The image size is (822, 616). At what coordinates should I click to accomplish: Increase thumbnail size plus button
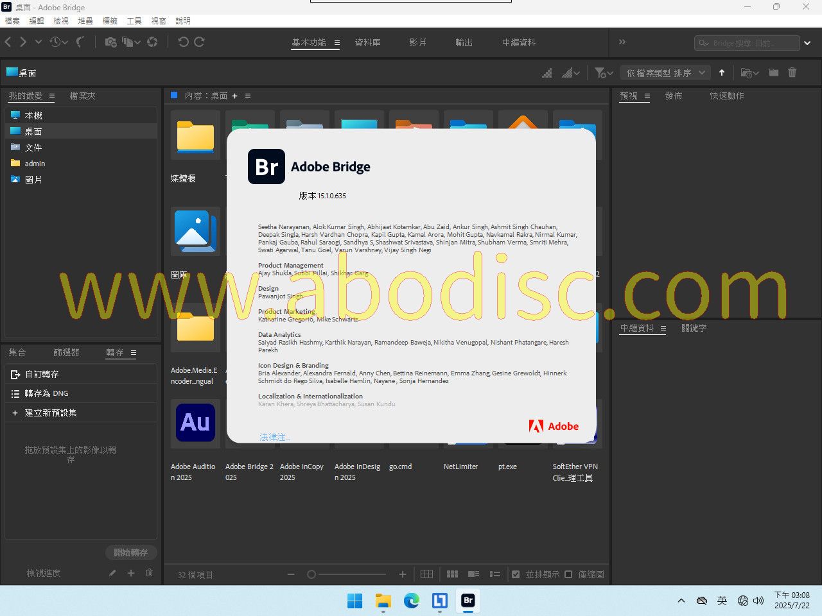(403, 574)
